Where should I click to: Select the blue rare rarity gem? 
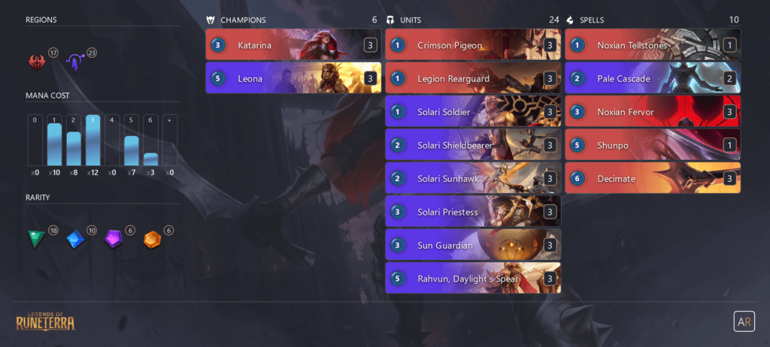75,239
